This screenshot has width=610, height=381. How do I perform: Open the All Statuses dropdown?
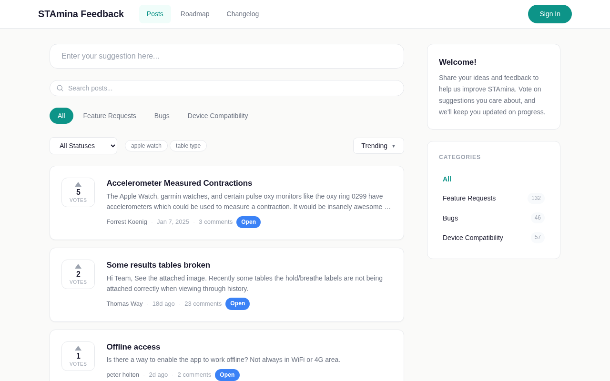[83, 146]
